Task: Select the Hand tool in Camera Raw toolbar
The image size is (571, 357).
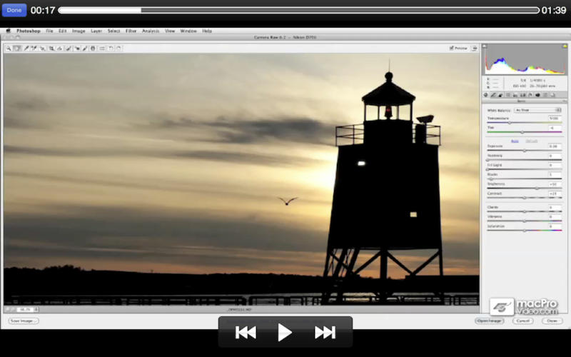Action: click(x=16, y=49)
